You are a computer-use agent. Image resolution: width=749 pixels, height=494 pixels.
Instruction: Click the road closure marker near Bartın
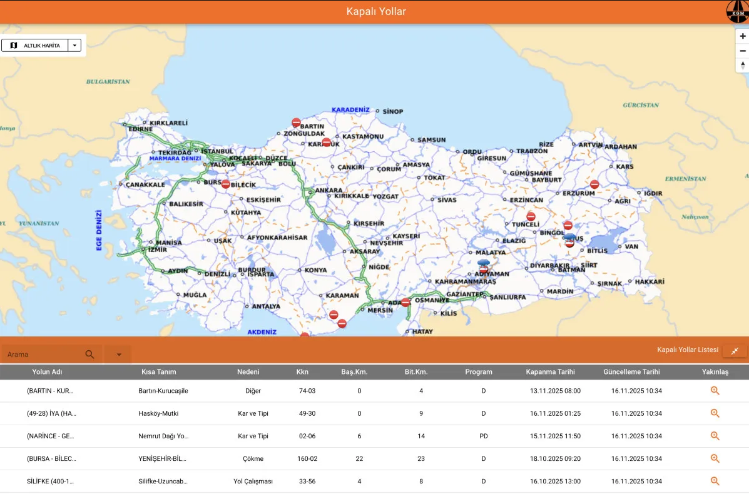(296, 123)
